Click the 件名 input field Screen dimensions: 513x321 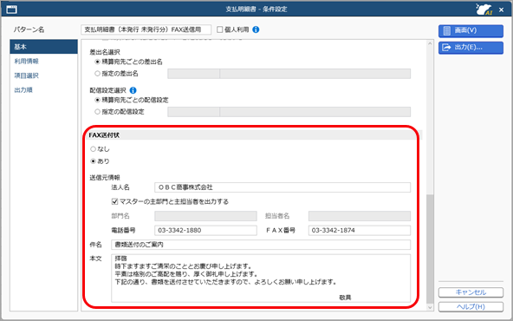click(x=261, y=245)
